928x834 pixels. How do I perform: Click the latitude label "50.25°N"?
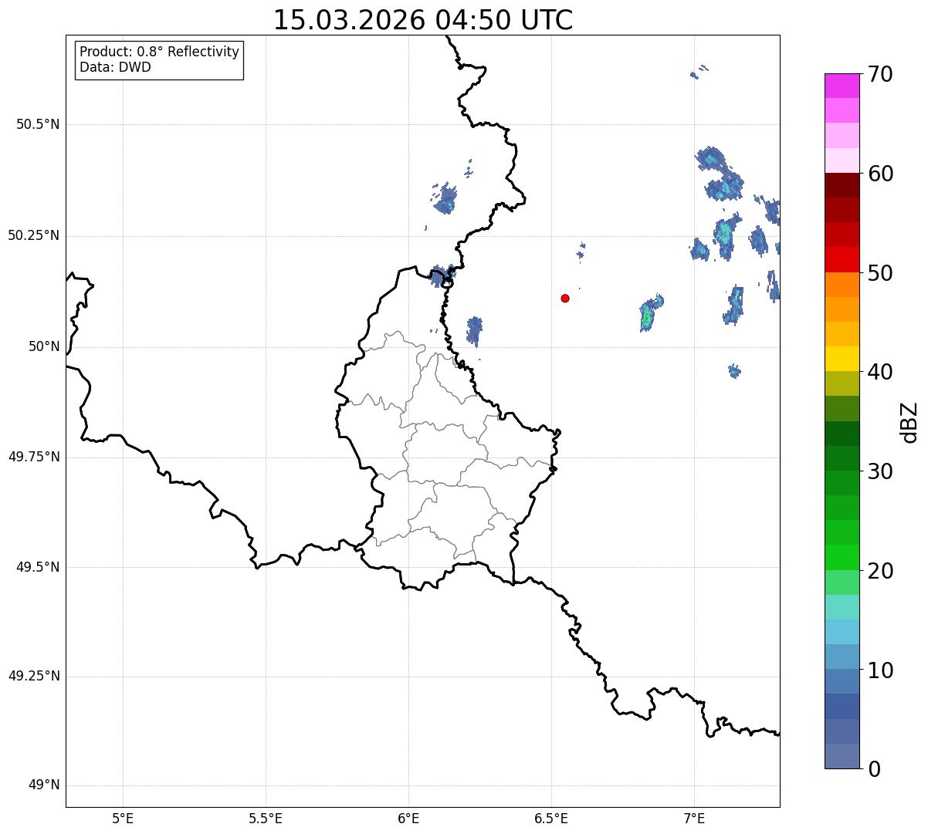tap(34, 235)
